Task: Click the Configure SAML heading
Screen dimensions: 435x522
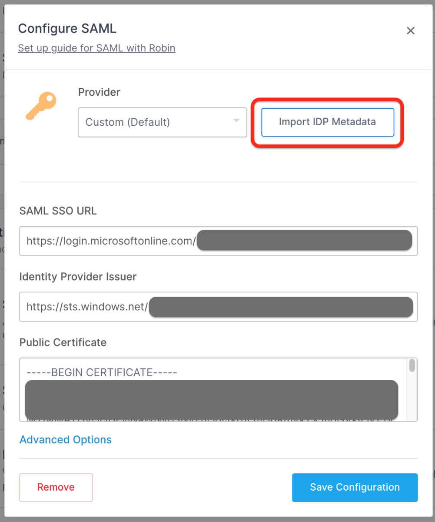Action: pyautogui.click(x=67, y=29)
